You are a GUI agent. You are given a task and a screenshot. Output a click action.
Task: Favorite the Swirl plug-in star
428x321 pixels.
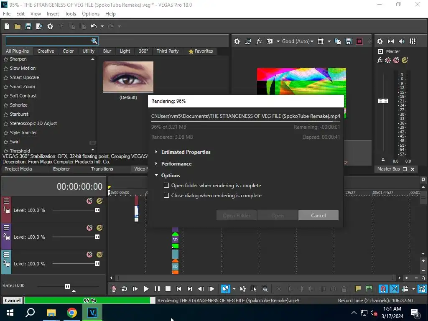(6, 142)
